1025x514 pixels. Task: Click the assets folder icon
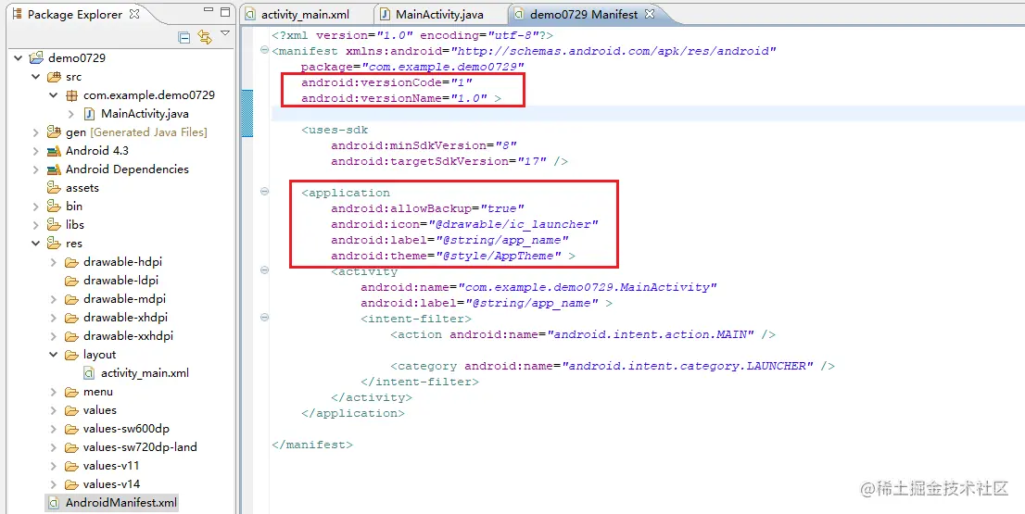point(55,188)
